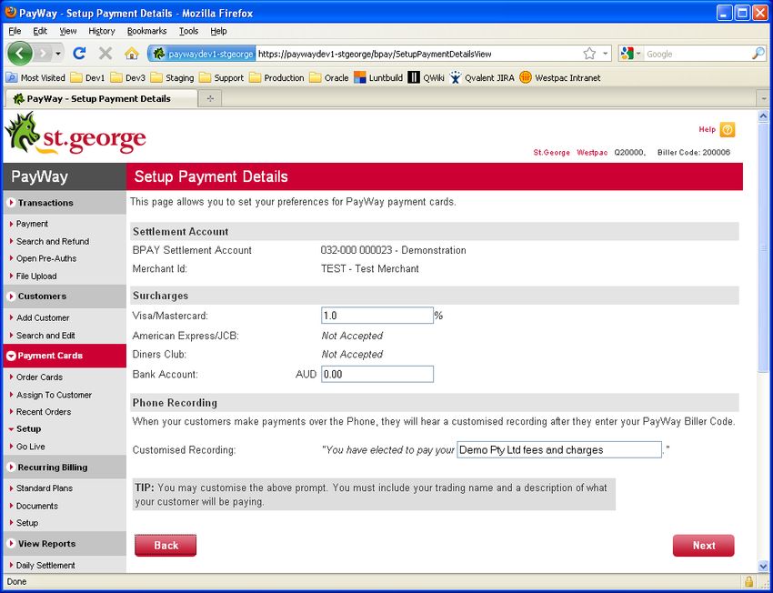The image size is (773, 593).
Task: Open the Search and Refund link
Action: tap(52, 242)
